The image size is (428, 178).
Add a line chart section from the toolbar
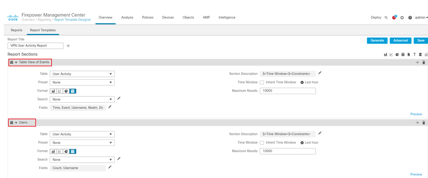click(x=391, y=54)
